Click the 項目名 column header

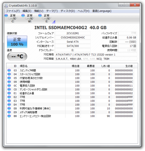click(42, 66)
